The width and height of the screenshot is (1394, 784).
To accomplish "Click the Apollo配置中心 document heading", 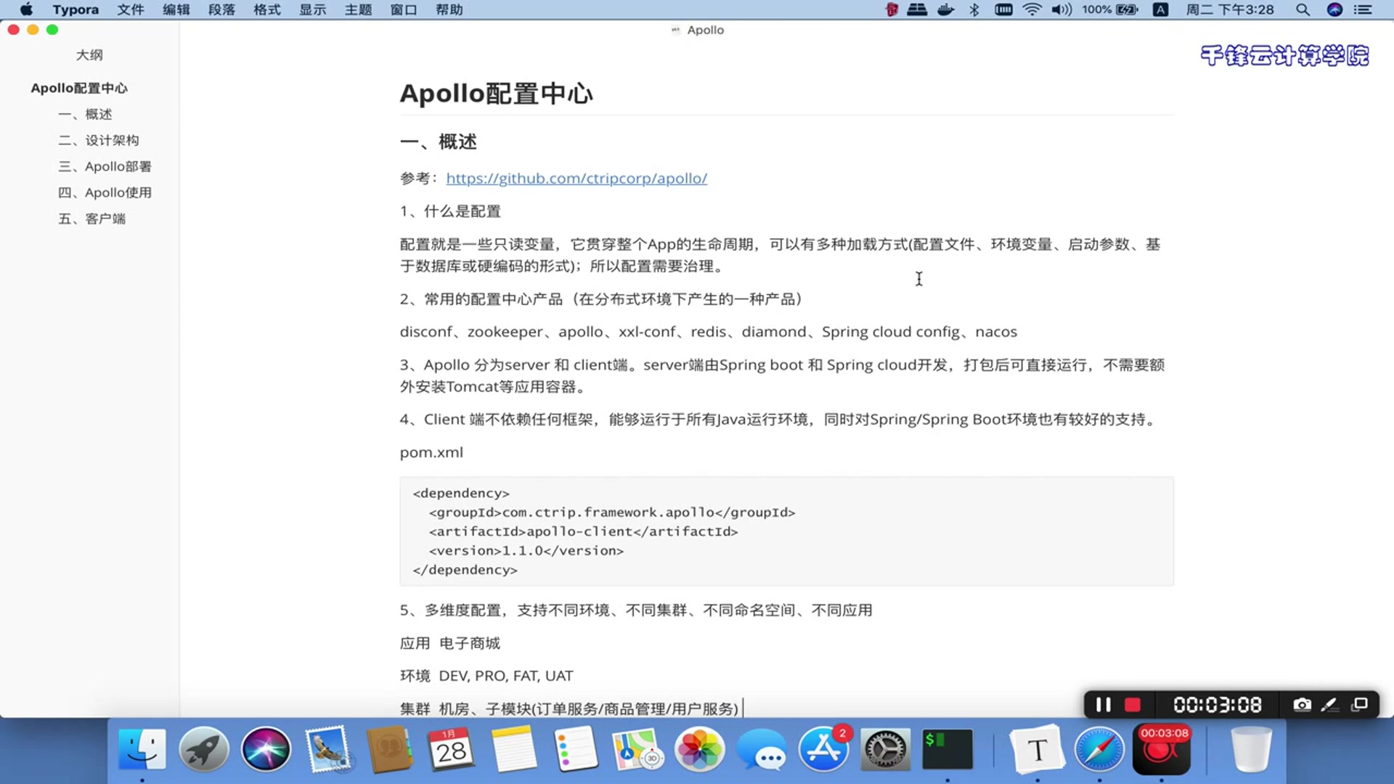I will click(497, 94).
